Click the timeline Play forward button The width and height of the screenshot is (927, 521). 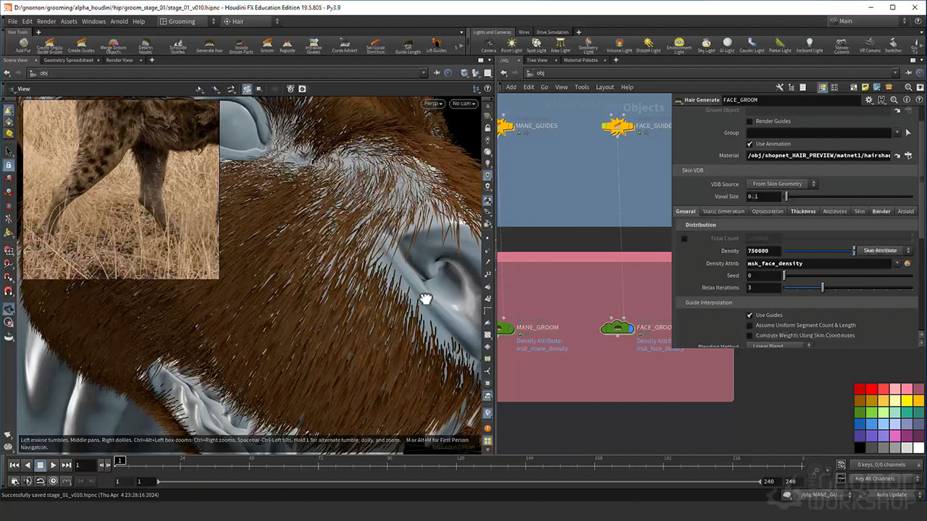(54, 465)
